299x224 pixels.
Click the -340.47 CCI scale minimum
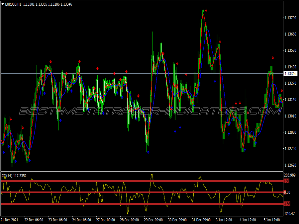(x=289, y=214)
